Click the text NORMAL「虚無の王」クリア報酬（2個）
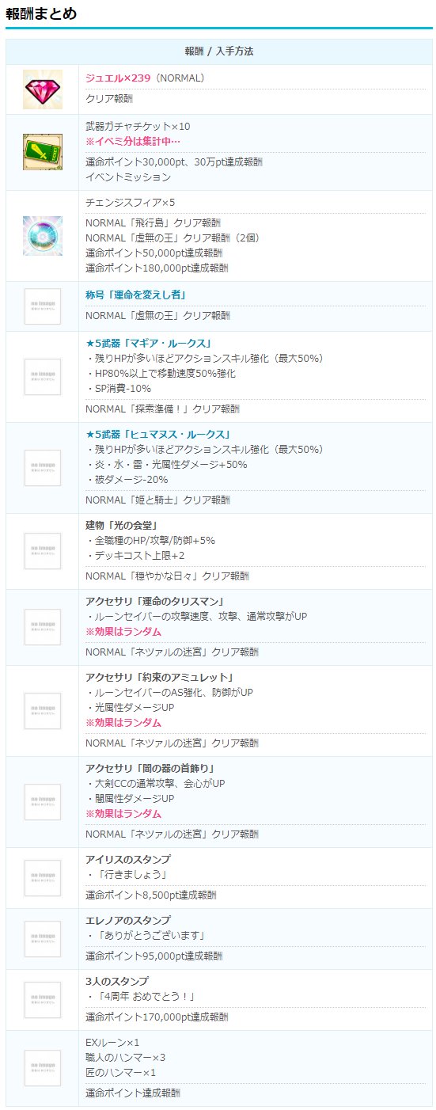The image size is (436, 1110). click(173, 238)
